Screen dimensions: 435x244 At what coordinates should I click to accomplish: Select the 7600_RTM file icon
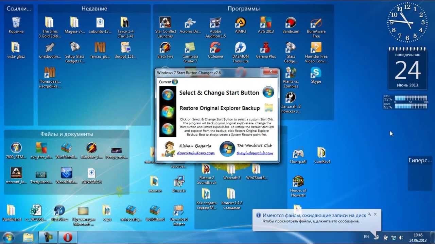pos(16,150)
